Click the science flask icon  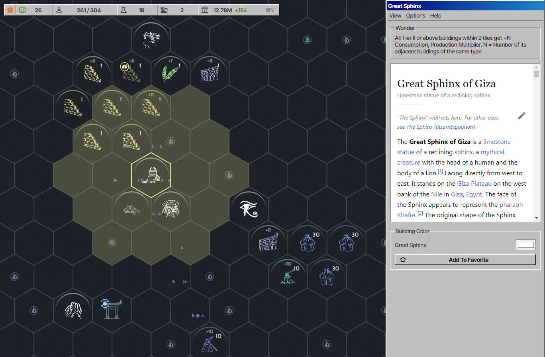pyautogui.click(x=124, y=10)
